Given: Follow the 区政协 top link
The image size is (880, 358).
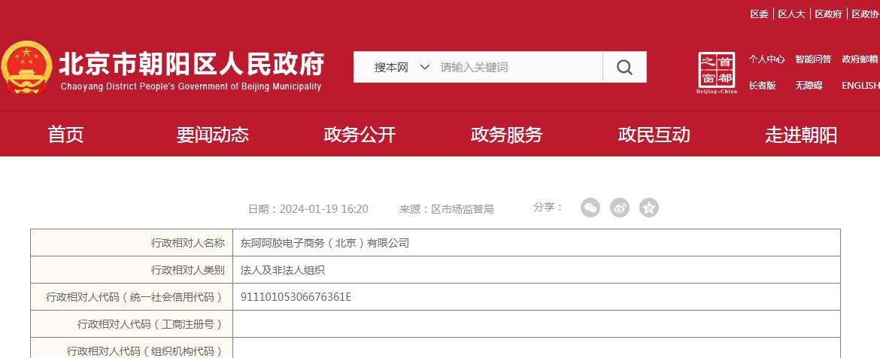Looking at the screenshot, I should (866, 14).
